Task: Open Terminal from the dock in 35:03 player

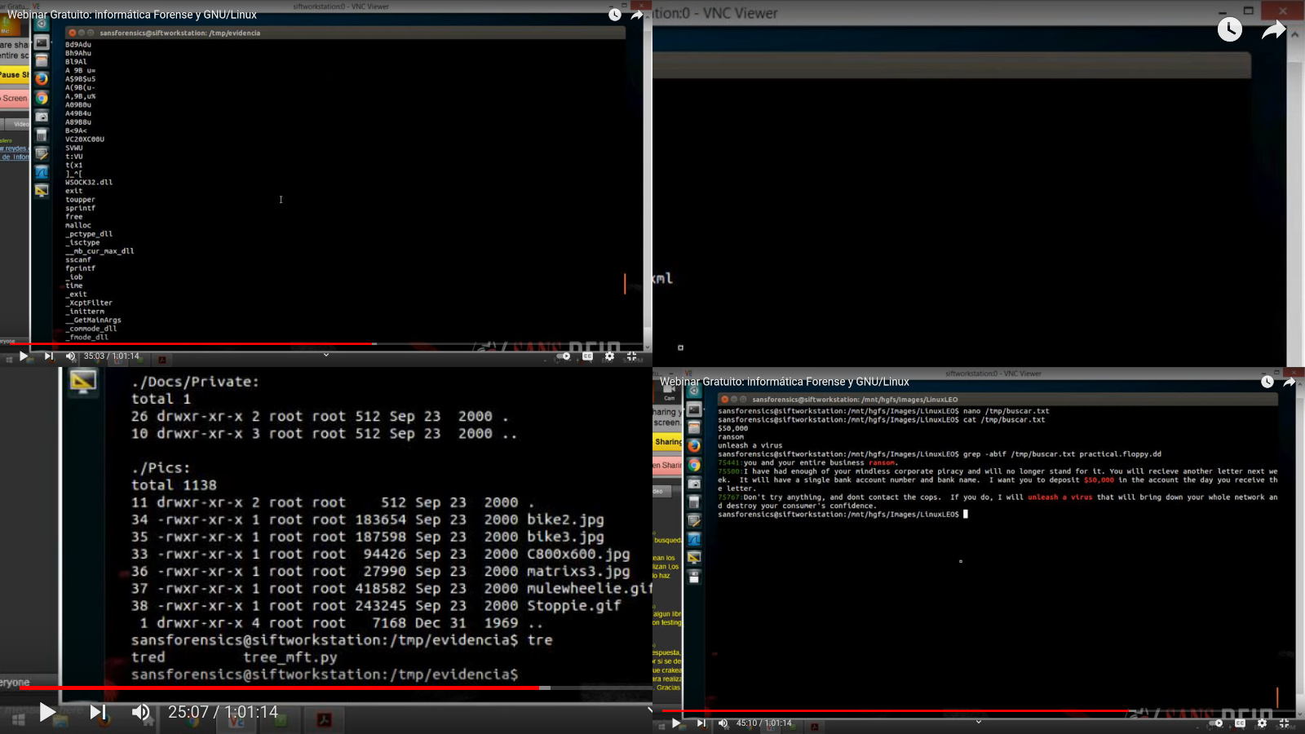Action: [42, 42]
